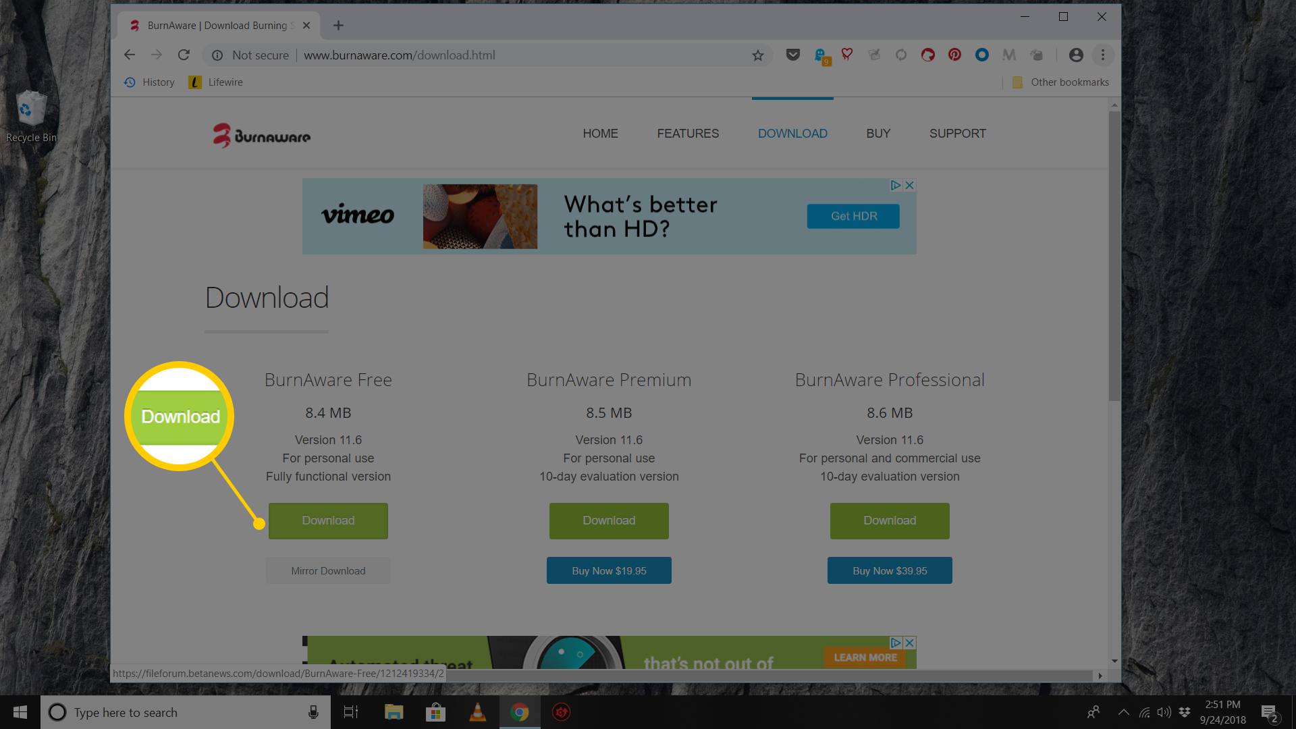Go to the HOME page
This screenshot has width=1296, height=729.
point(600,134)
